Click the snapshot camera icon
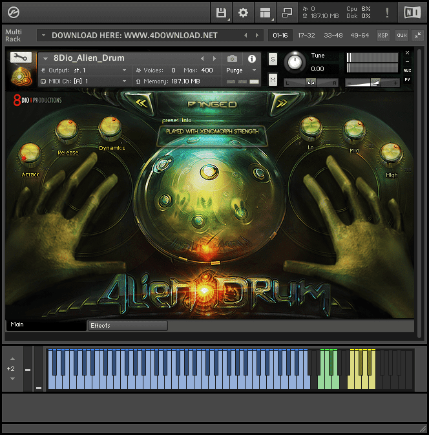The width and height of the screenshot is (429, 435). click(232, 59)
